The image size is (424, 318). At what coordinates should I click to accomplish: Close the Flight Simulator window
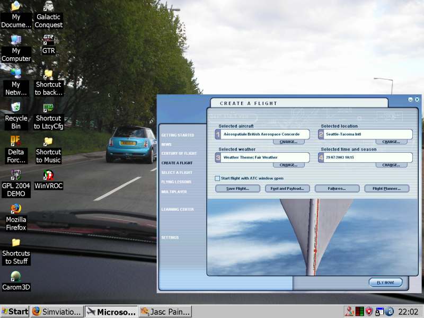pyautogui.click(x=417, y=100)
